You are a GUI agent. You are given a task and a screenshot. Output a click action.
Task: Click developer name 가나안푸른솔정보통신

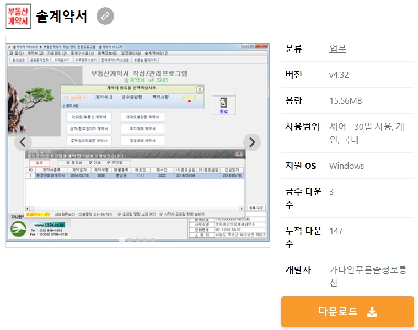[368, 276]
